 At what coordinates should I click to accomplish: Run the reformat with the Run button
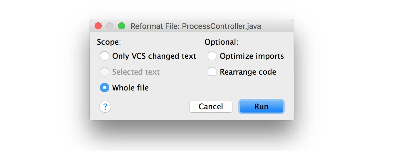262,107
